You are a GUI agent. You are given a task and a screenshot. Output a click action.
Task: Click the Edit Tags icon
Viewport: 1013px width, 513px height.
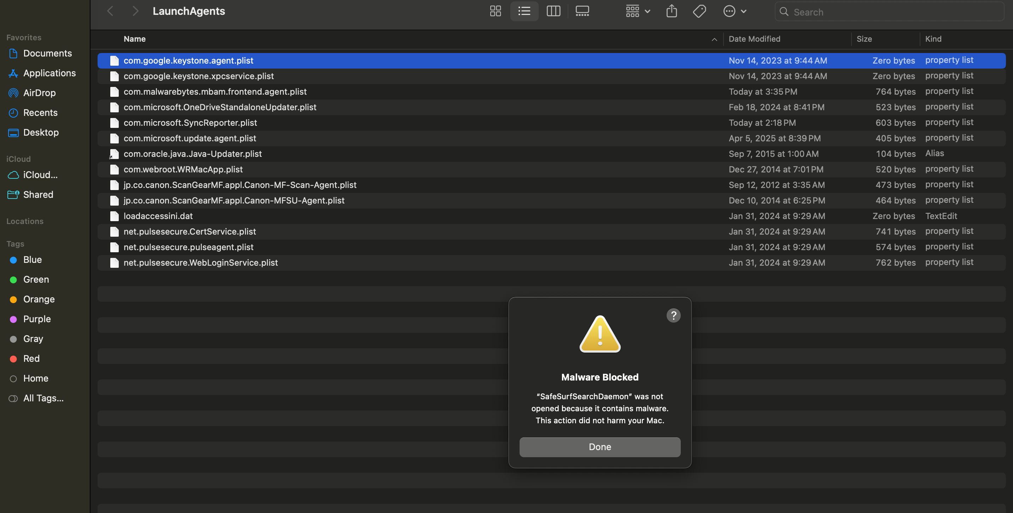(699, 11)
